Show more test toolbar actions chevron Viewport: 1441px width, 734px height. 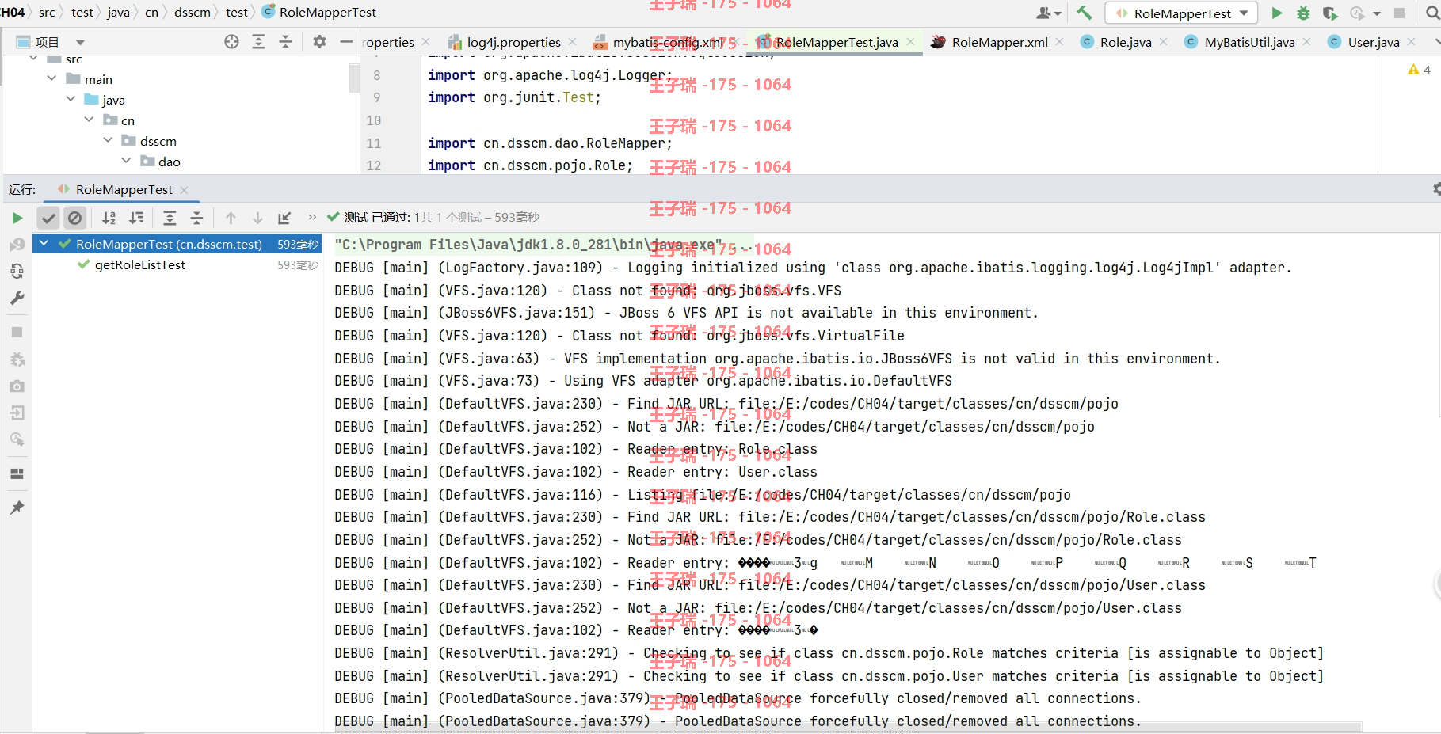pos(312,217)
